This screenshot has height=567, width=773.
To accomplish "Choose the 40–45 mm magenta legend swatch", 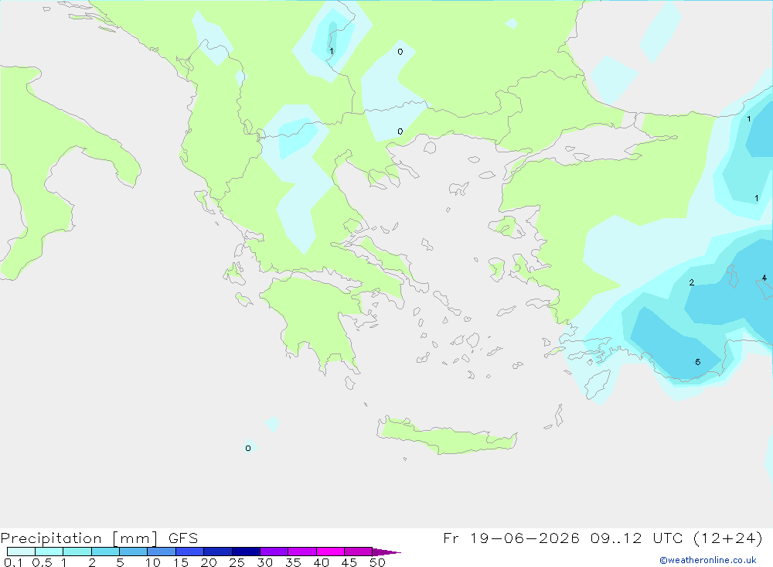I will click(x=330, y=552).
